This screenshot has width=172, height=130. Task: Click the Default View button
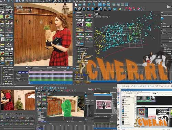[x=166, y=26]
